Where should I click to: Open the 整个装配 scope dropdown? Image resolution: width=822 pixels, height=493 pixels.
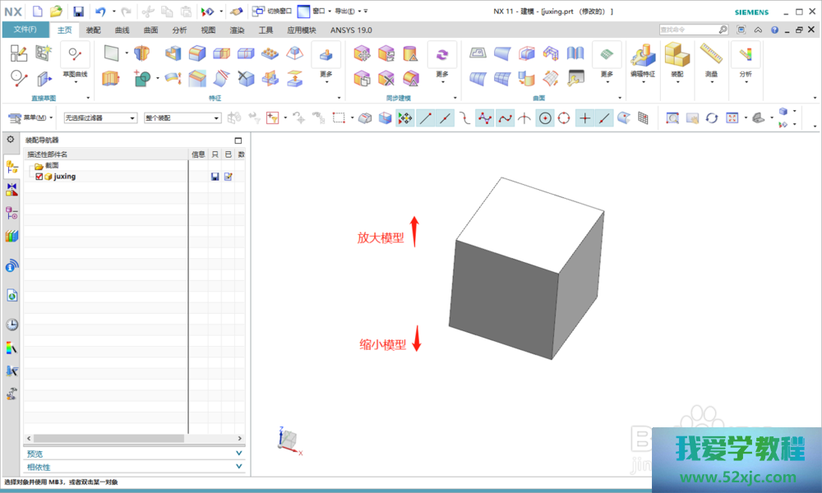(182, 118)
